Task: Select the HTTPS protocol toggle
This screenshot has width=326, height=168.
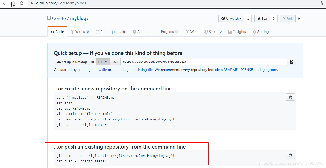Action: pos(103,62)
